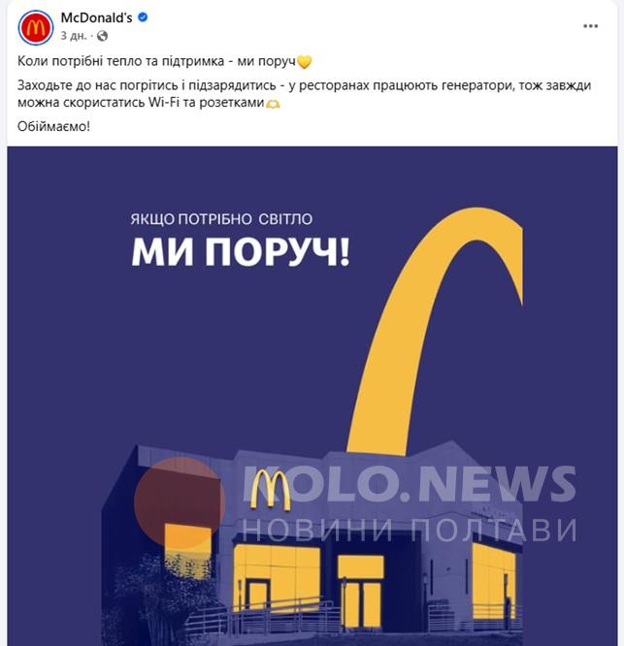The height and width of the screenshot is (646, 624).
Task: Click the heart-hands emoji after "розетками"
Action: pyautogui.click(x=273, y=103)
